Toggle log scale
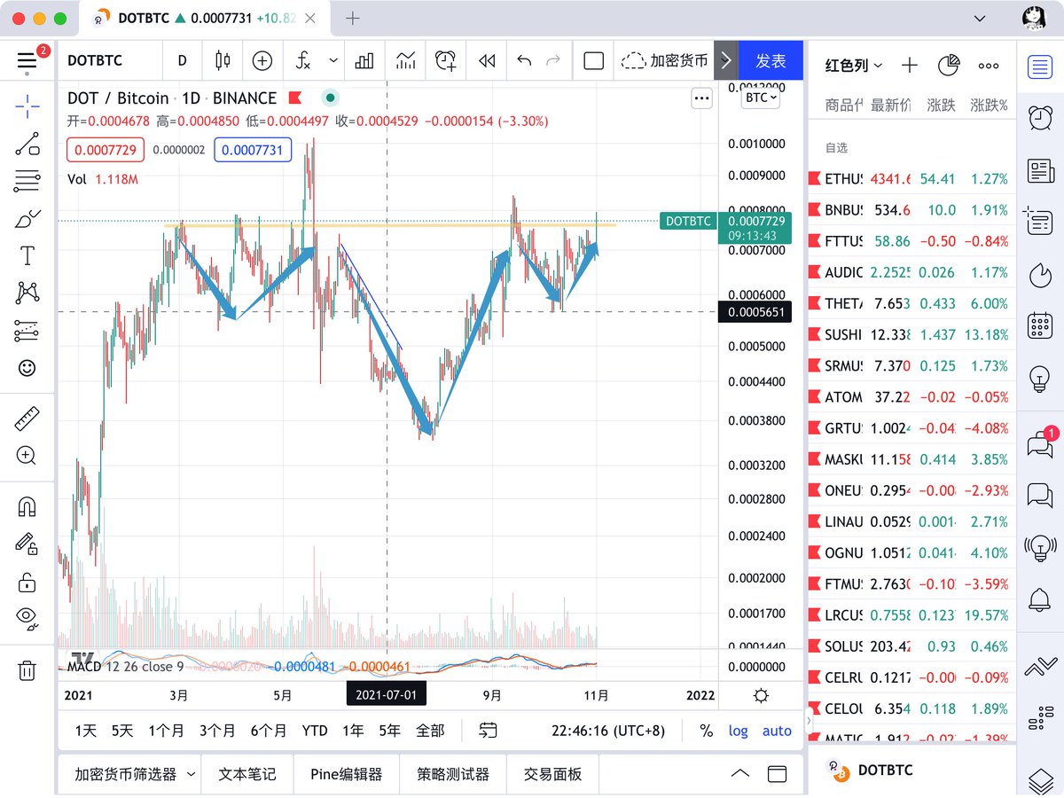1064x798 pixels. [738, 731]
